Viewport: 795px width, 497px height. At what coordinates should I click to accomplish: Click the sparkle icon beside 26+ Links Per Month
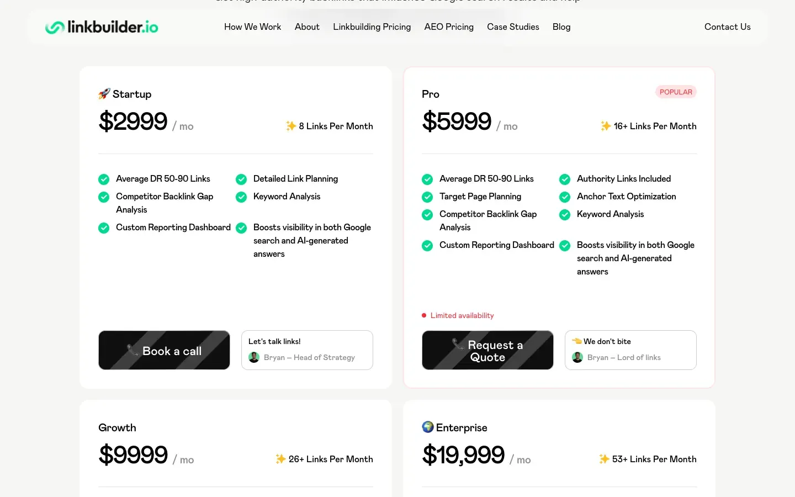[x=280, y=459]
